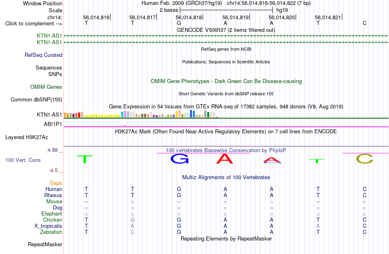389x254 pixels.
Task: Open the KTN1-AS1 GTEx tissue bar chart
Action: point(141,114)
